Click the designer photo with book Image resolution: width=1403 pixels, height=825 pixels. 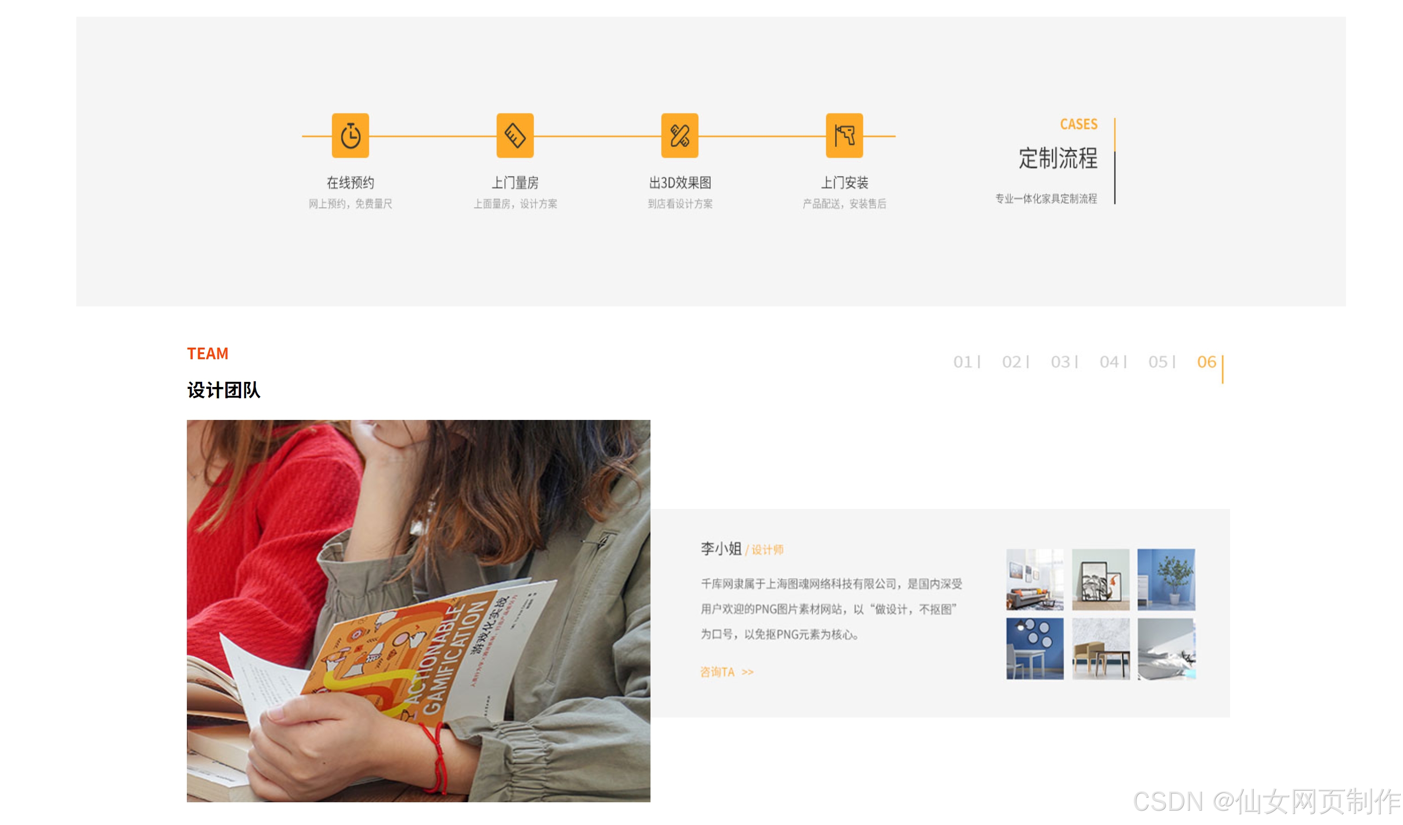(418, 611)
